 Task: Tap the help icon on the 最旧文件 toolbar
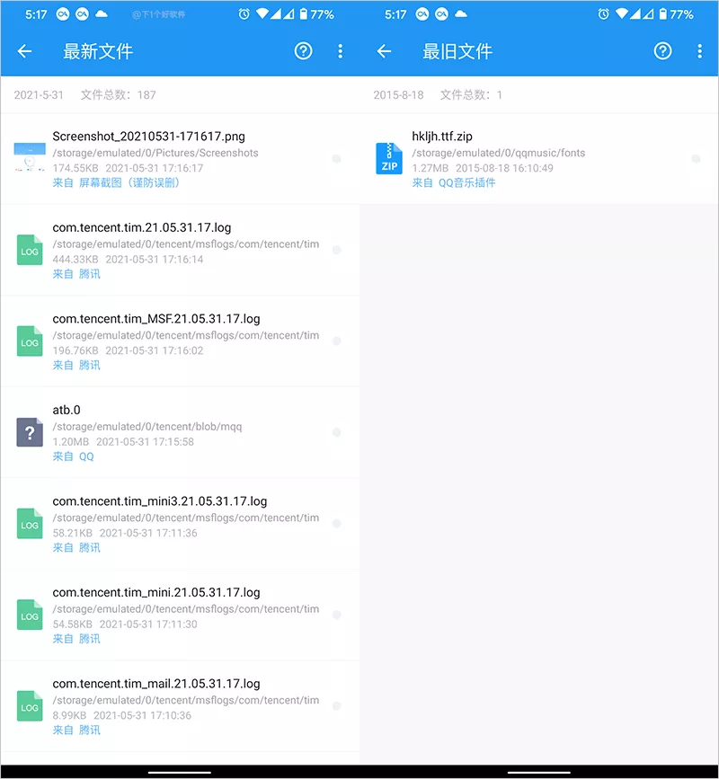[662, 51]
